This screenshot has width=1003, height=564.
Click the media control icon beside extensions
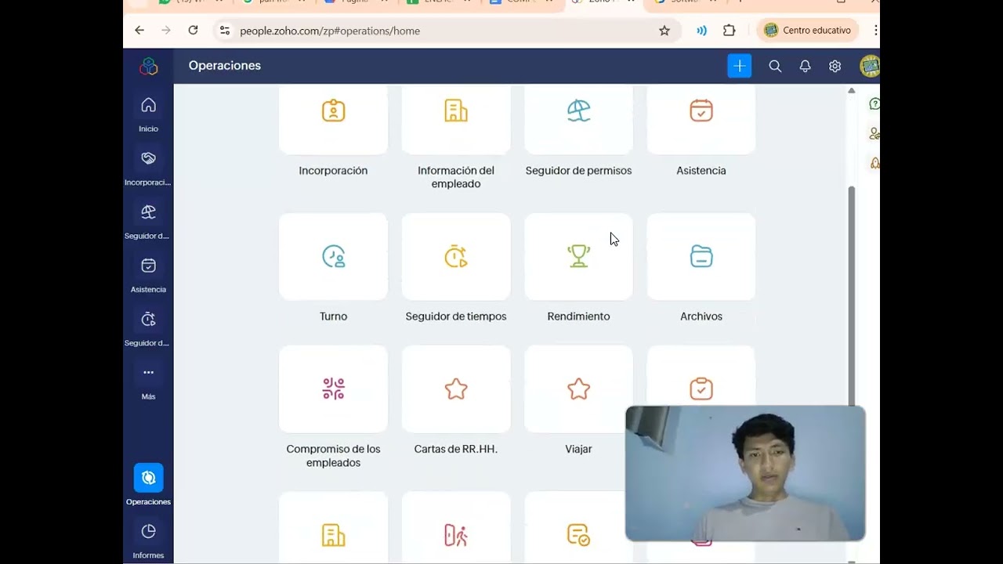701,31
